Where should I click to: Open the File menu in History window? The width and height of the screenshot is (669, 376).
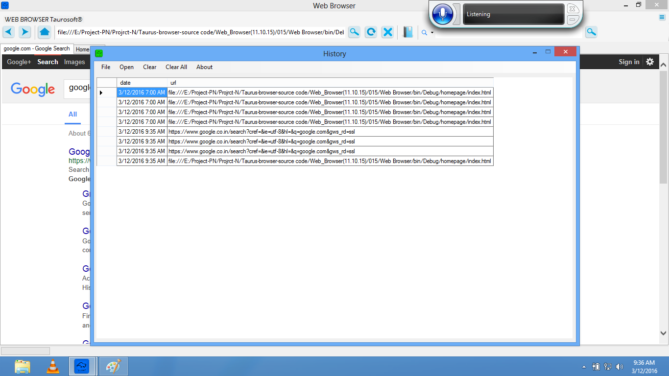(x=106, y=67)
